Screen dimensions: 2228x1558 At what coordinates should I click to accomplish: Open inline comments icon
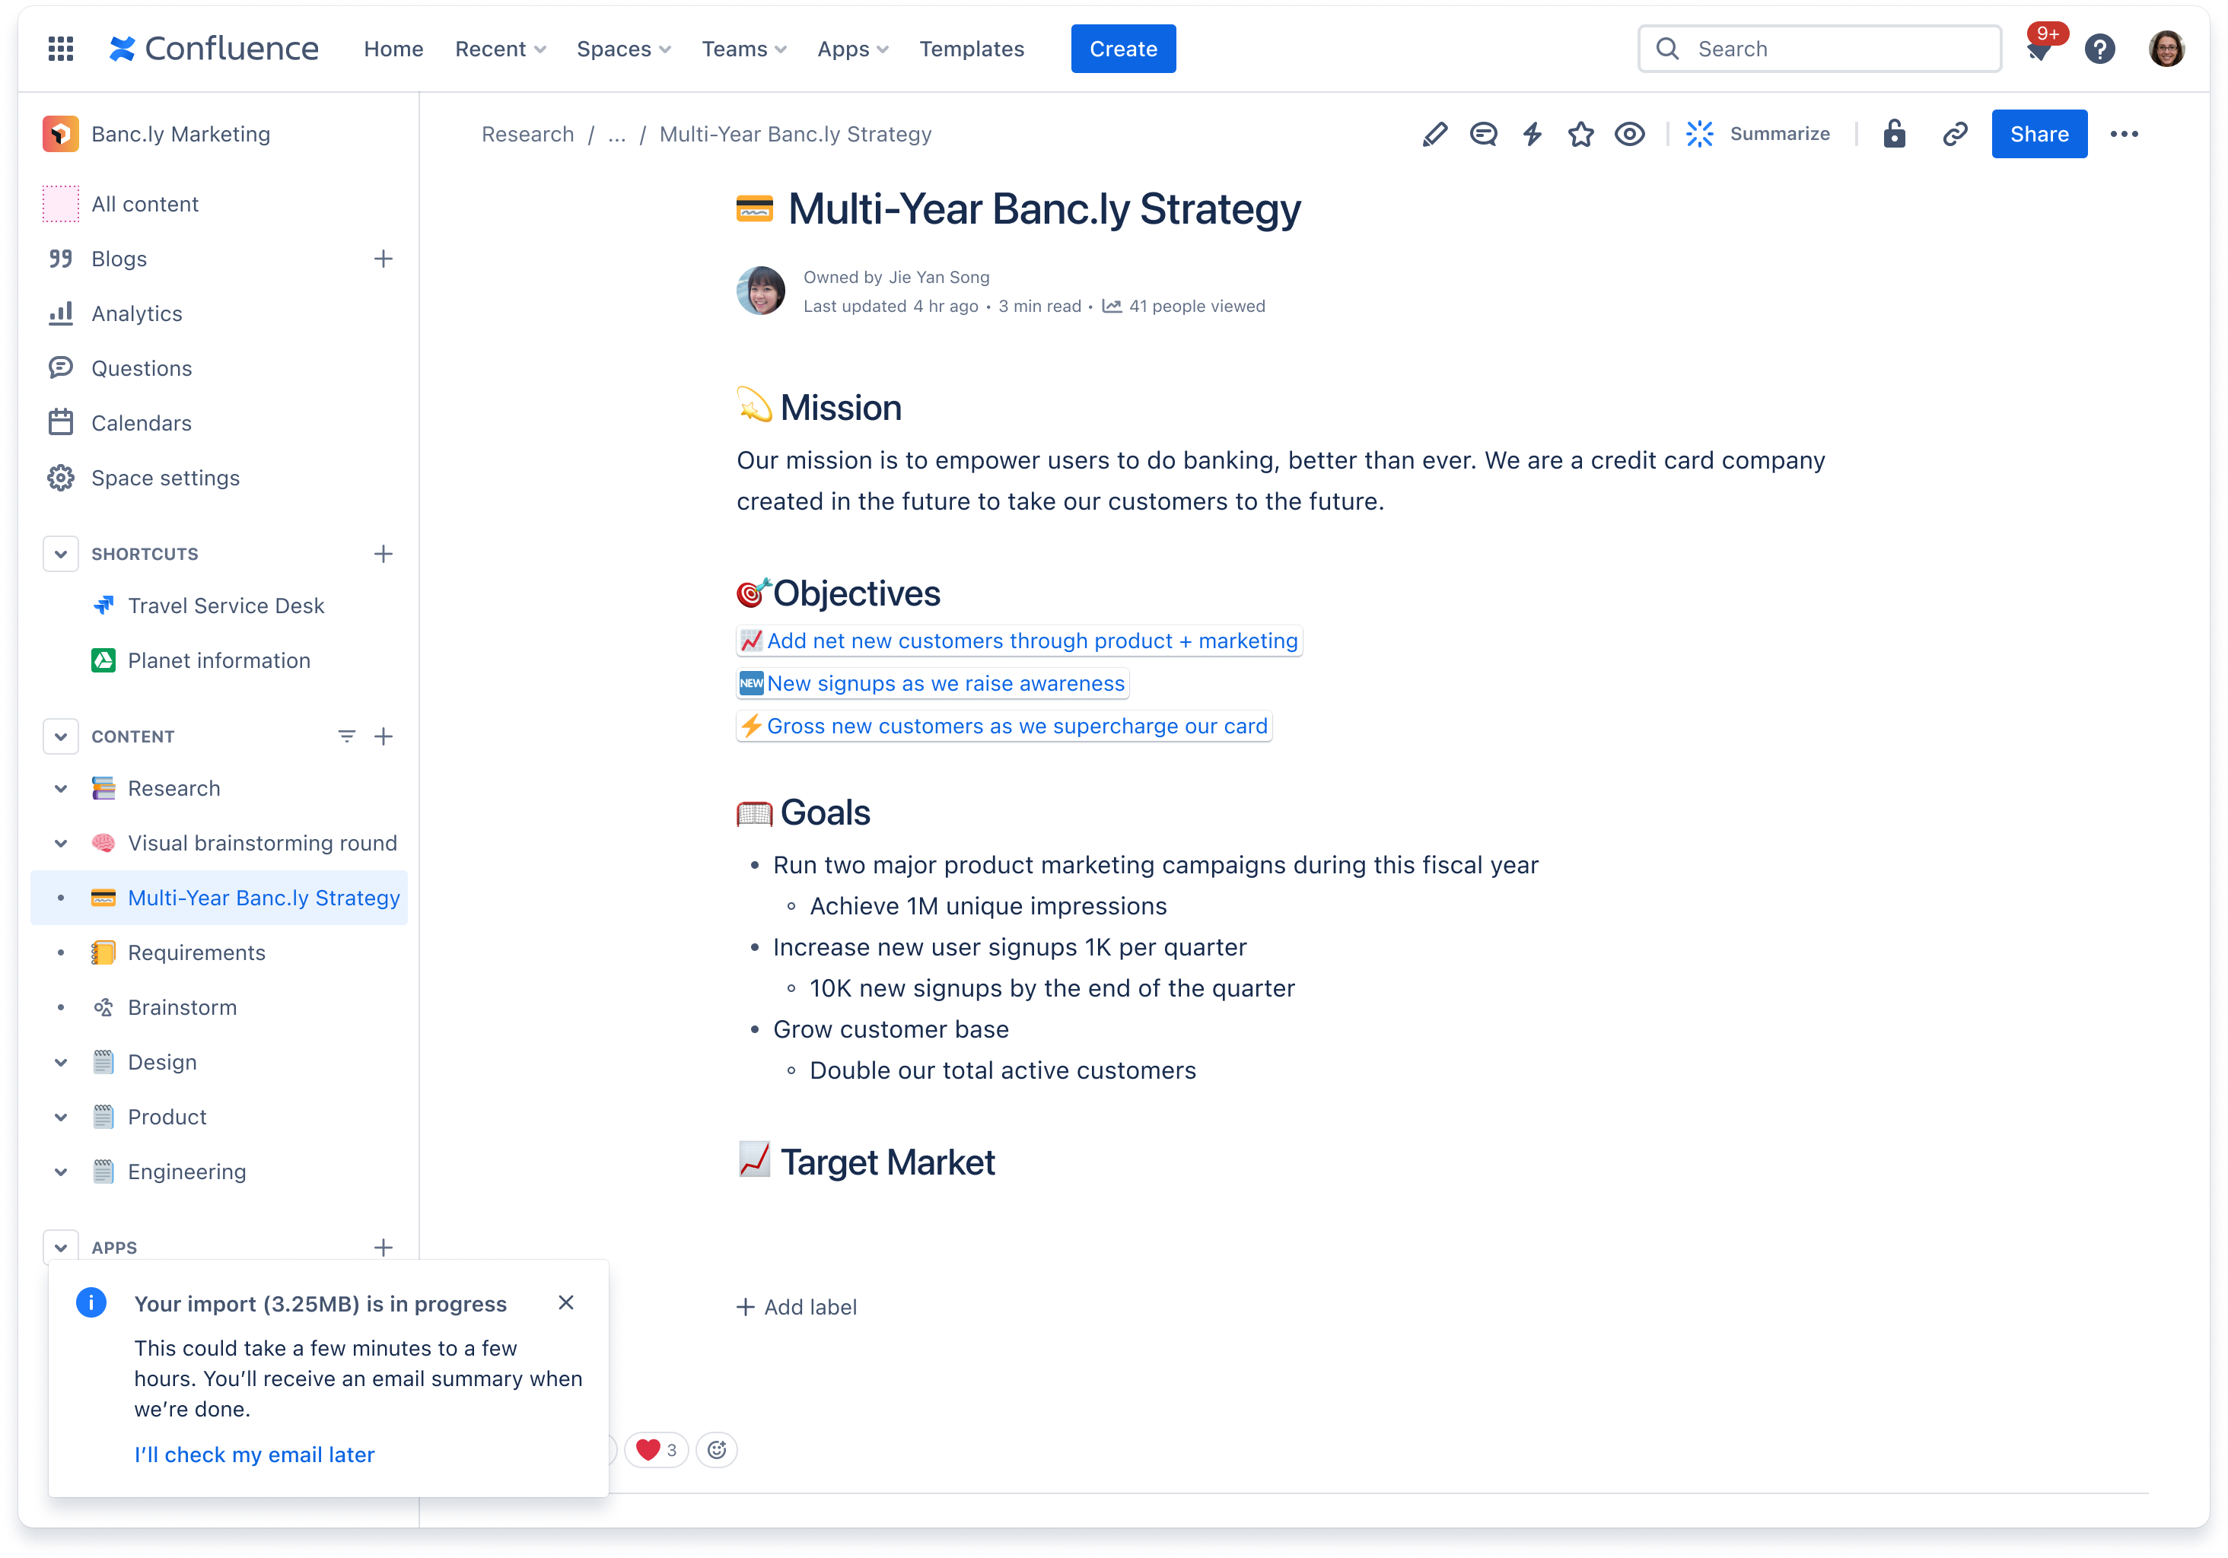tap(1483, 134)
